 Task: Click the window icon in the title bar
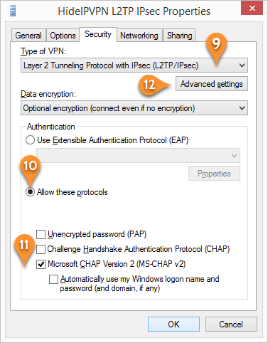13,11
